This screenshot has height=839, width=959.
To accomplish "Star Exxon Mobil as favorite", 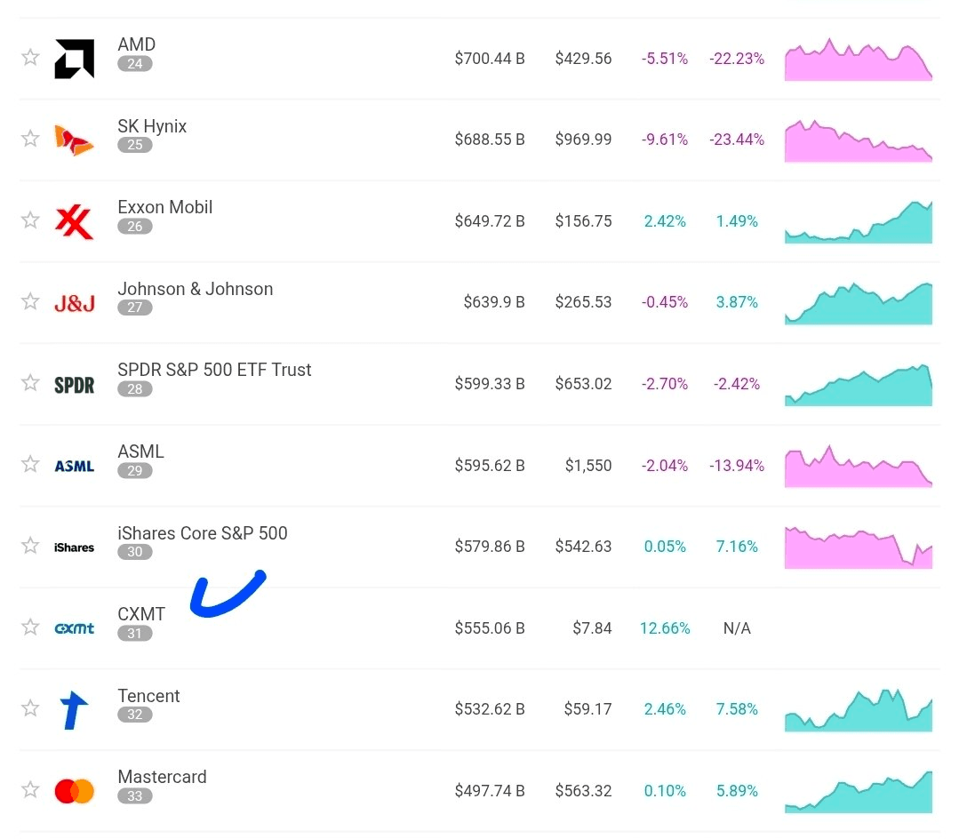I will [x=30, y=220].
